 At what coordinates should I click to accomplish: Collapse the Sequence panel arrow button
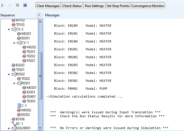39,15
